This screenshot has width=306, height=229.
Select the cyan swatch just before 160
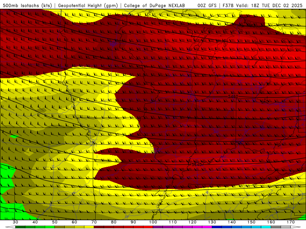coord(266,227)
